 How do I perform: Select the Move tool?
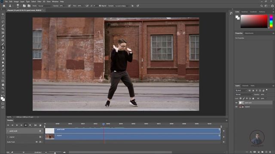[x=3, y=14]
